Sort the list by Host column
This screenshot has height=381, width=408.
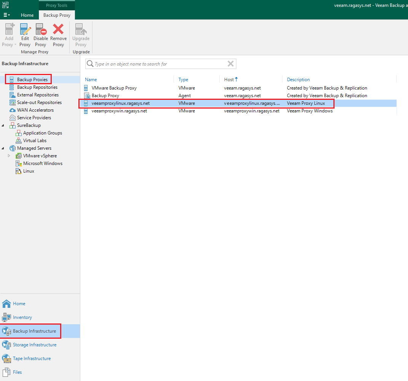(229, 79)
